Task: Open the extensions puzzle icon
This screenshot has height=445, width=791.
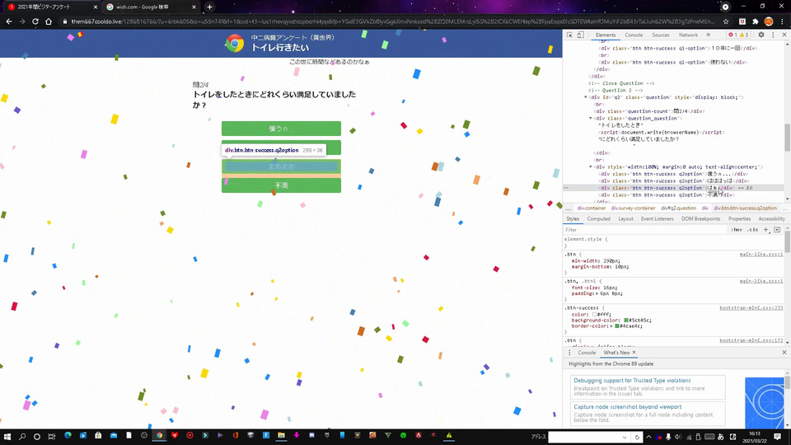Action: [x=756, y=21]
